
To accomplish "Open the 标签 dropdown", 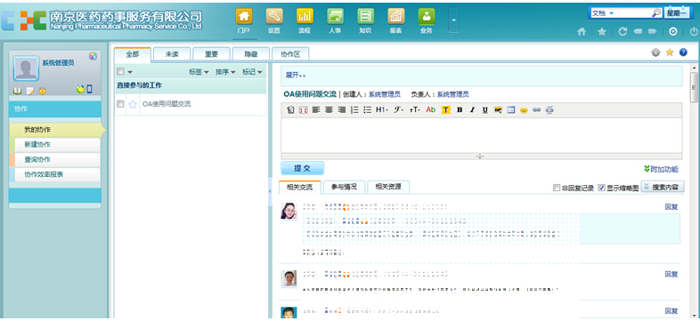I will point(199,72).
